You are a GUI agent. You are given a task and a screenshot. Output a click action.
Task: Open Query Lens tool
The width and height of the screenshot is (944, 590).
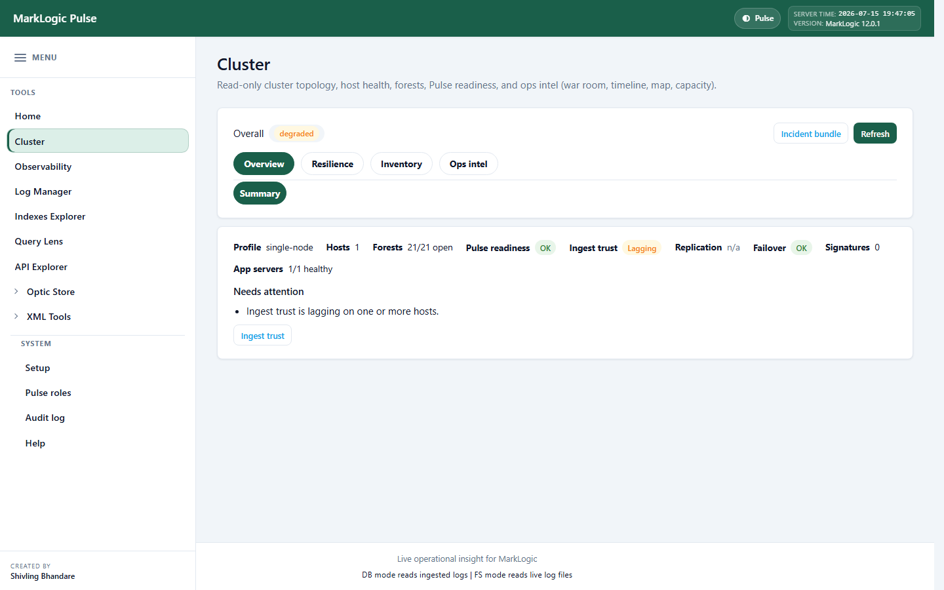click(x=98, y=241)
